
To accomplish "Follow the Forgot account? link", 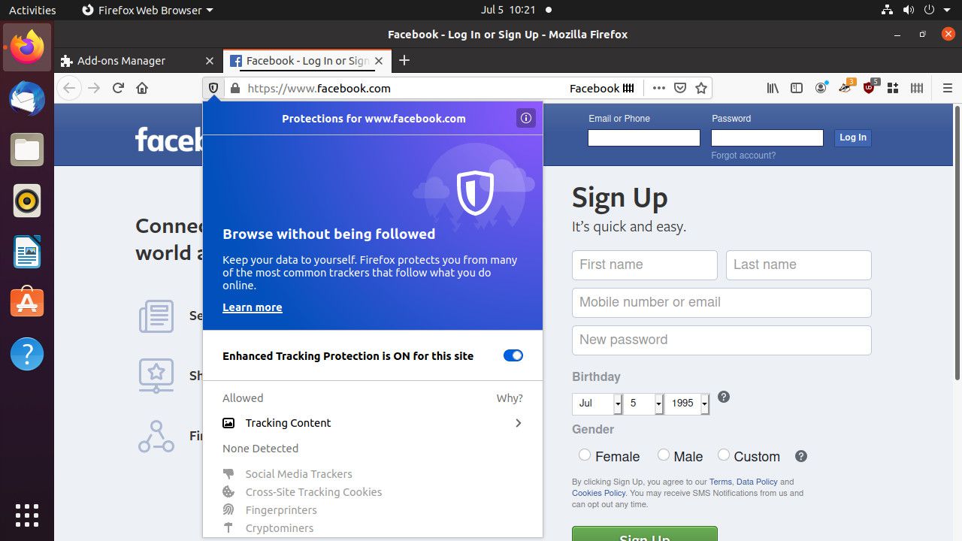I will coord(743,156).
